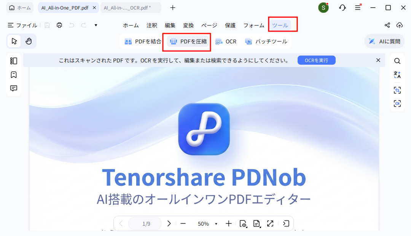Zoom in with plus button
Screen dimensions: 411x236
click(229, 223)
